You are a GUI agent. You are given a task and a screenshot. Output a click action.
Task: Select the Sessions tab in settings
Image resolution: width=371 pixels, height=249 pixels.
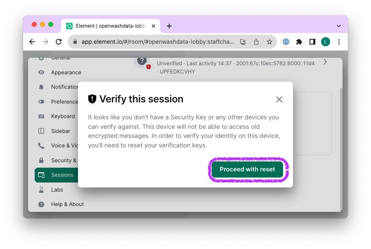[62, 175]
